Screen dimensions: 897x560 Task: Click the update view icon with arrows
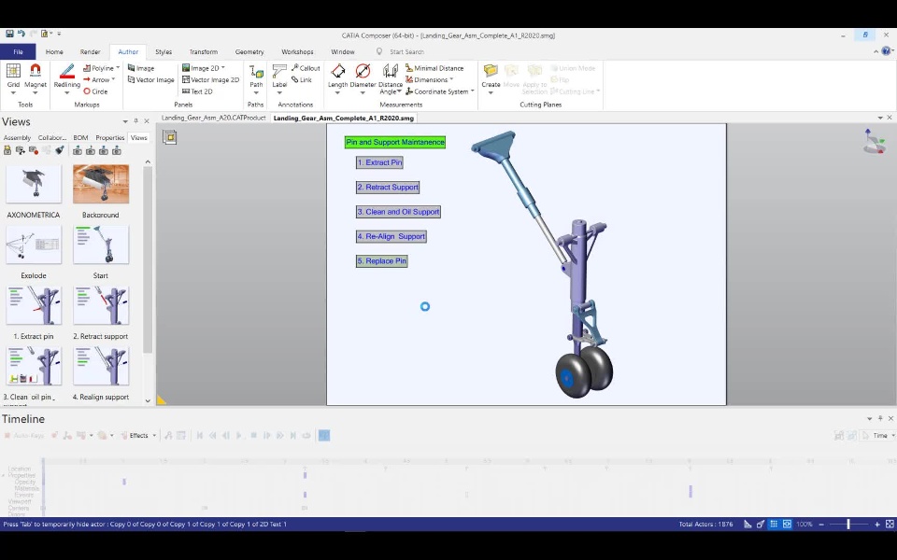click(21, 151)
